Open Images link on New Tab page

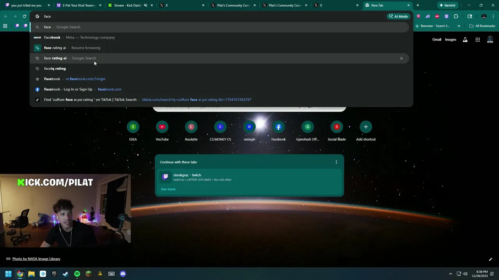450,40
